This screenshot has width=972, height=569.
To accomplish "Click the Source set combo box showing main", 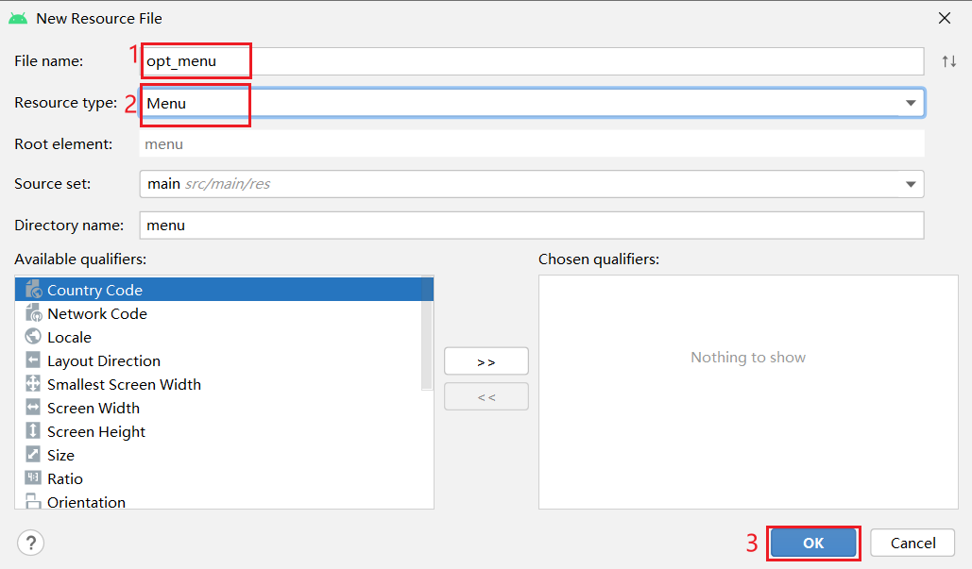I will (x=532, y=184).
